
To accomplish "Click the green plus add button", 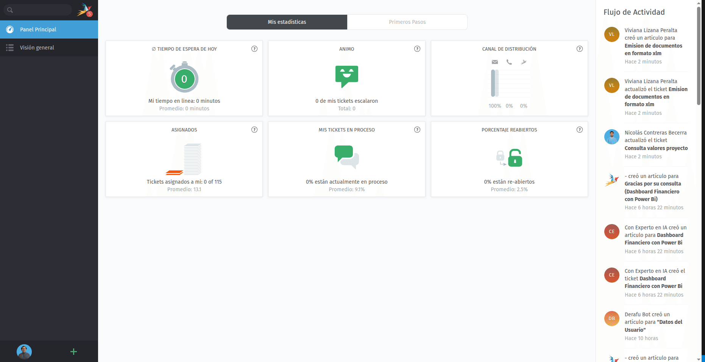I will [x=73, y=352].
